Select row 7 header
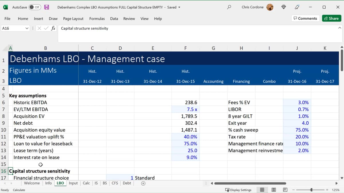 (4, 109)
